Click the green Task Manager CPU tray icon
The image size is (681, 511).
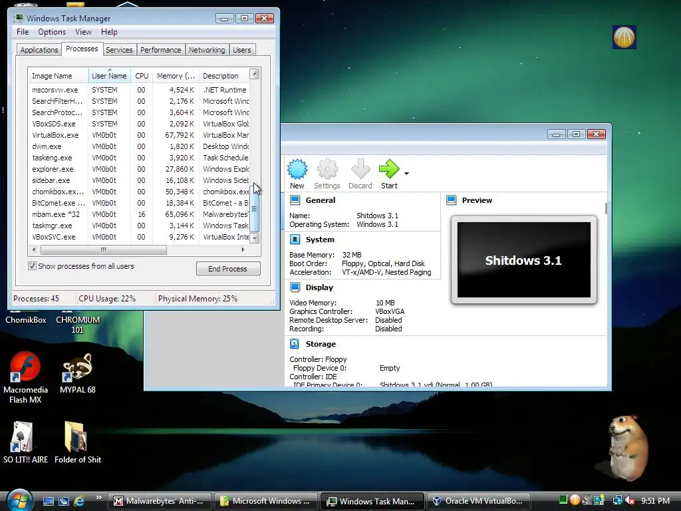click(x=563, y=500)
